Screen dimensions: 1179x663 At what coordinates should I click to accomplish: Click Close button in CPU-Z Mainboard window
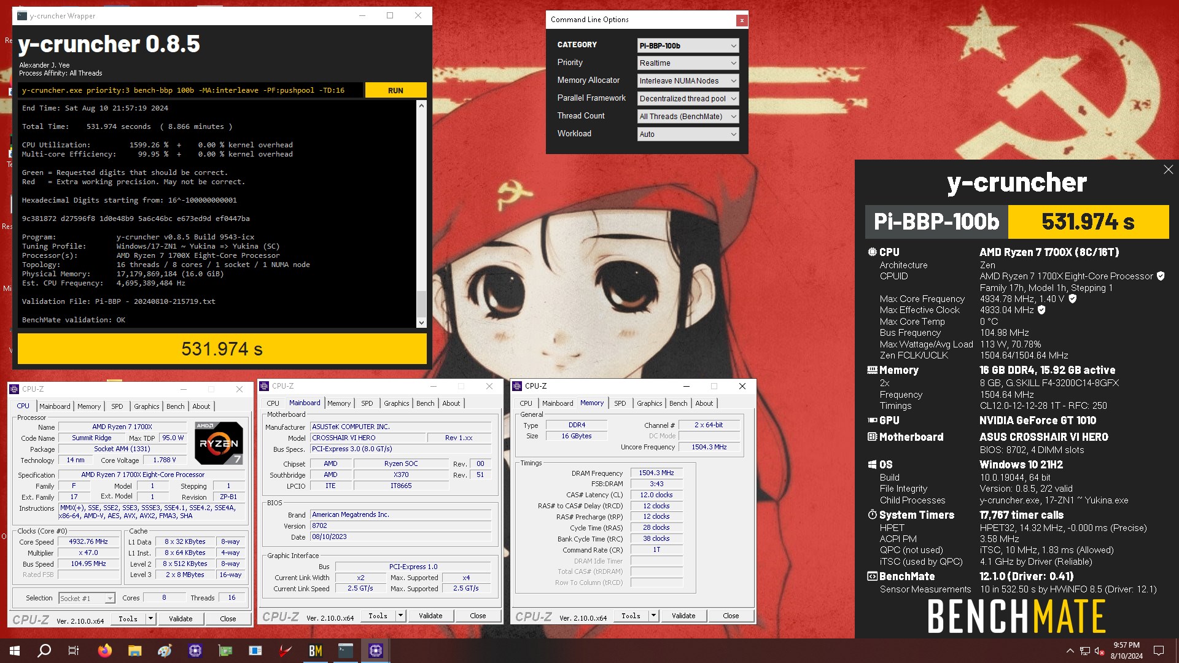click(478, 616)
